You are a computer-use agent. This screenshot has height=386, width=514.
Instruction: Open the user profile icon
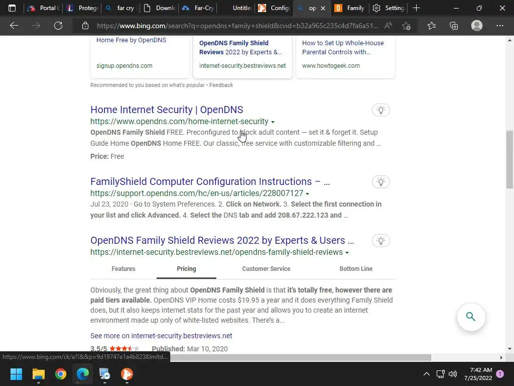[x=477, y=26]
